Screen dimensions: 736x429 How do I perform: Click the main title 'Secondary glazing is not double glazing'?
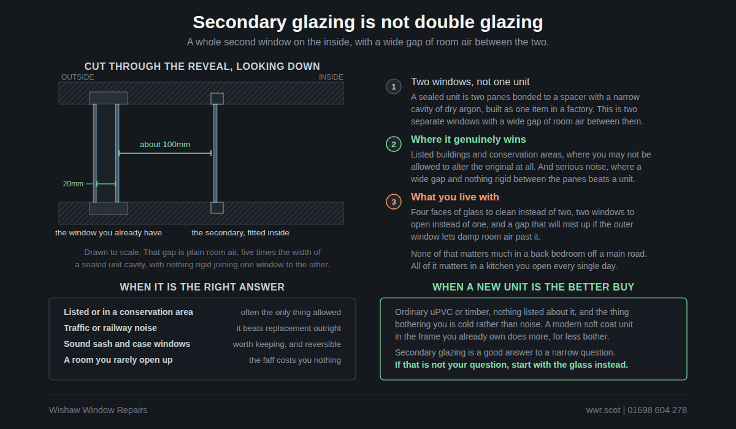coord(368,22)
